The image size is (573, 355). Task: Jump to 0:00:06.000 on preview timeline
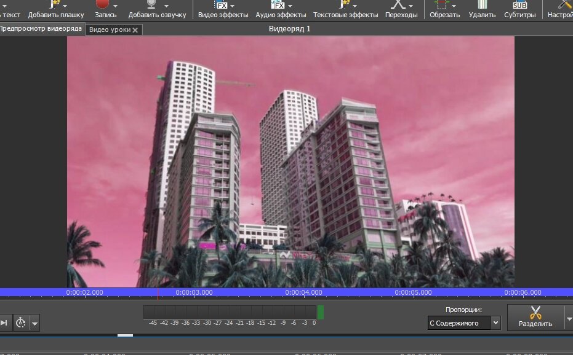[523, 292]
